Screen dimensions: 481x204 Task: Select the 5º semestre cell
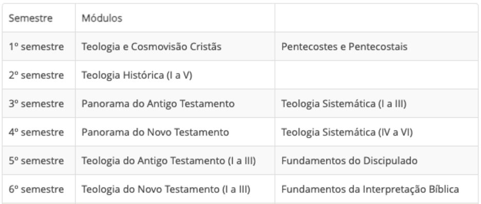tap(39, 160)
